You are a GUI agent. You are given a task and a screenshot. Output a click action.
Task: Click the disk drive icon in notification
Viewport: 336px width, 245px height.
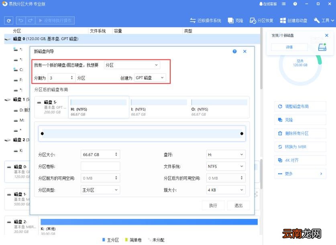pos(322,47)
